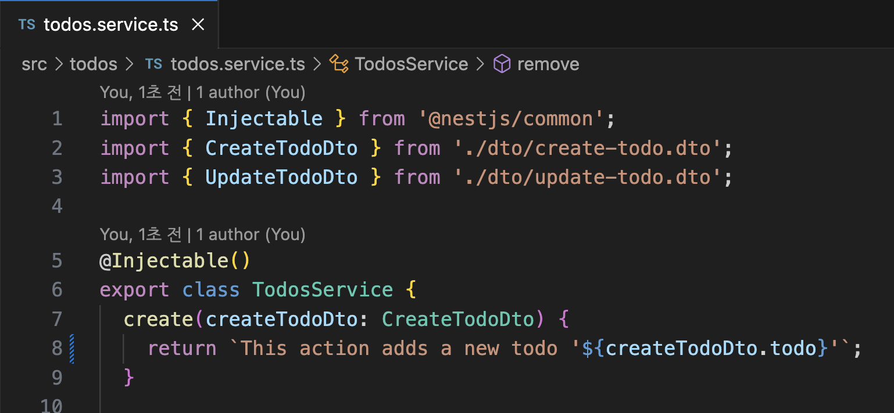
Task: Open the top GitLens author codelens
Action: tap(202, 92)
